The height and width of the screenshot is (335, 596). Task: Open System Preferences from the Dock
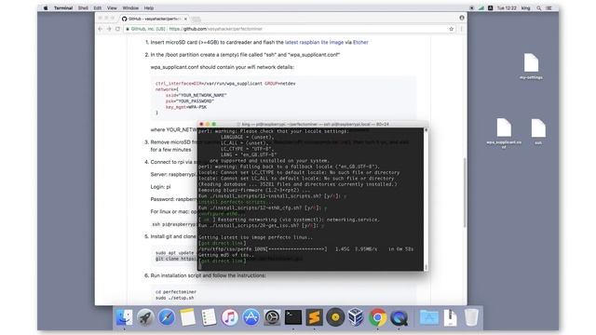(x=272, y=317)
